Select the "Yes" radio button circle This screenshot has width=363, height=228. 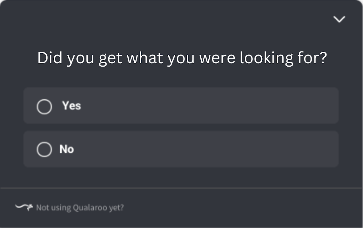point(44,106)
